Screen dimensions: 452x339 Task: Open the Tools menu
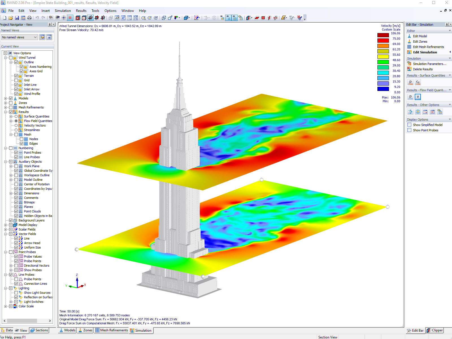95,11
